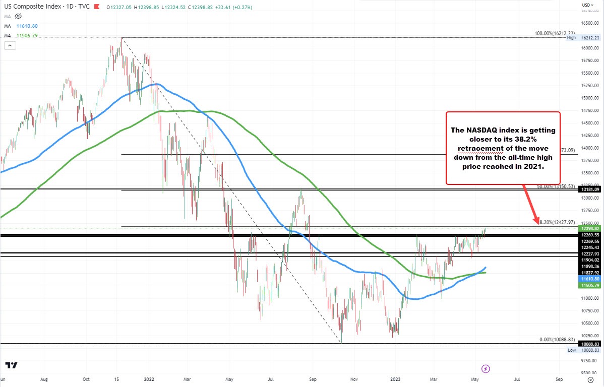Click the 2022 label on the time axis
Viewport: 604px width, 387px height.
(x=149, y=379)
